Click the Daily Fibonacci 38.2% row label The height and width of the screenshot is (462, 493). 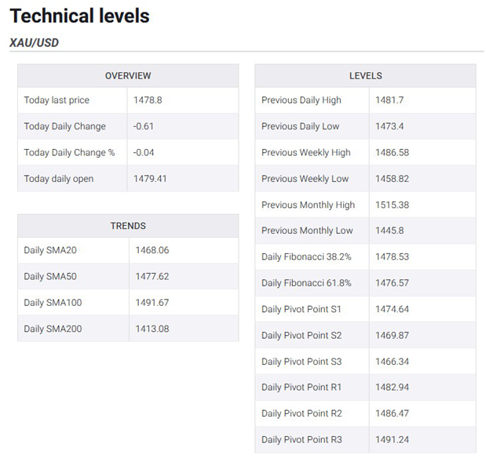(x=306, y=257)
